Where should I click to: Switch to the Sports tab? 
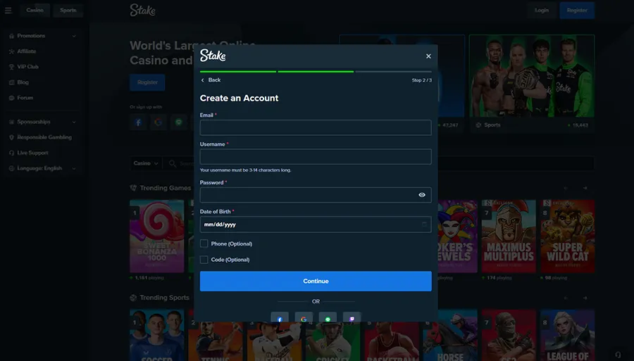(68, 10)
